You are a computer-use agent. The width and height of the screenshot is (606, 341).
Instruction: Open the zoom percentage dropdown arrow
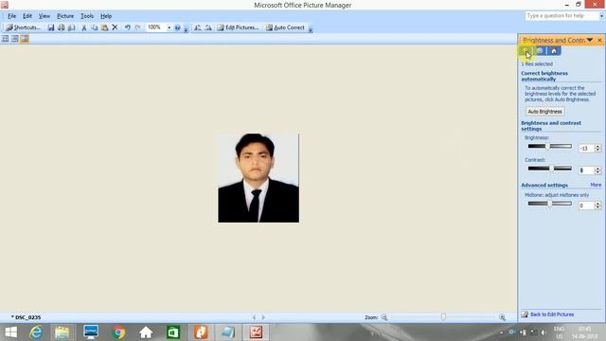coord(169,27)
